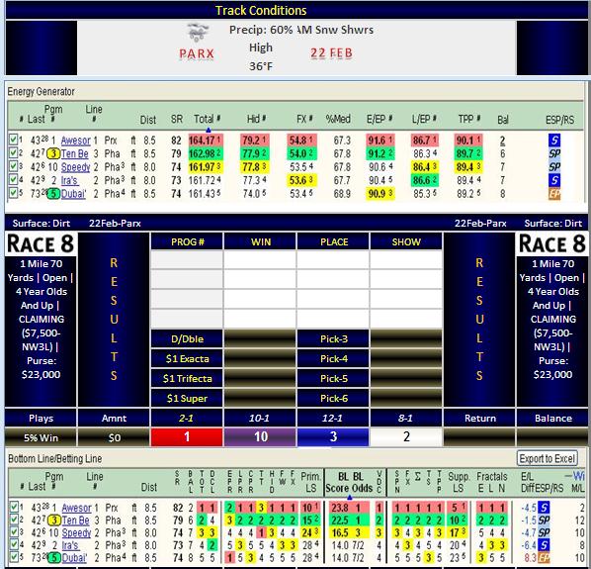Click the blue S running-style icon for Awesor
This screenshot has height=569, width=591.
(554, 141)
